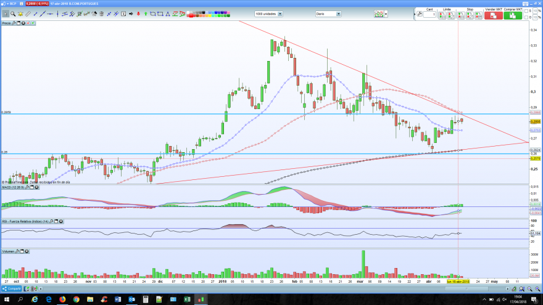Toggle the S percent checkbox
The width and height of the screenshot is (543, 305).
526,11
